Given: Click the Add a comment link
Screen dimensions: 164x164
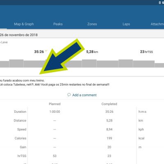Looking at the screenshot, I should [84, 95].
